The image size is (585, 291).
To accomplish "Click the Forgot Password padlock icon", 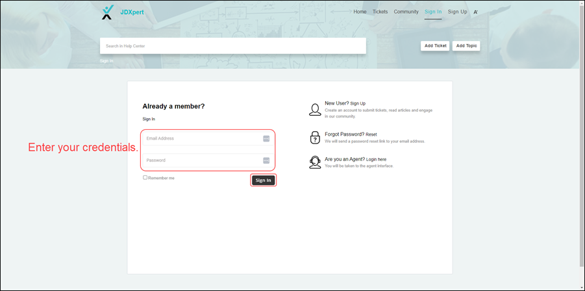I will [315, 137].
